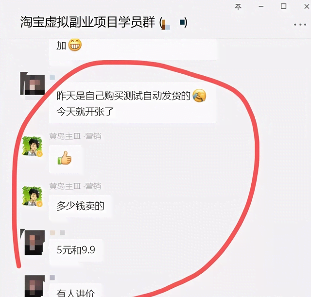The image size is (311, 297).
Task: Select the 有人讲价 message bubble
Action: (75, 291)
